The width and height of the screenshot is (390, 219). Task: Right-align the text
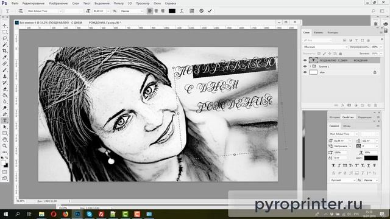click(163, 11)
